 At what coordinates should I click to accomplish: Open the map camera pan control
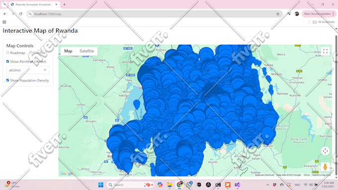[325, 151]
